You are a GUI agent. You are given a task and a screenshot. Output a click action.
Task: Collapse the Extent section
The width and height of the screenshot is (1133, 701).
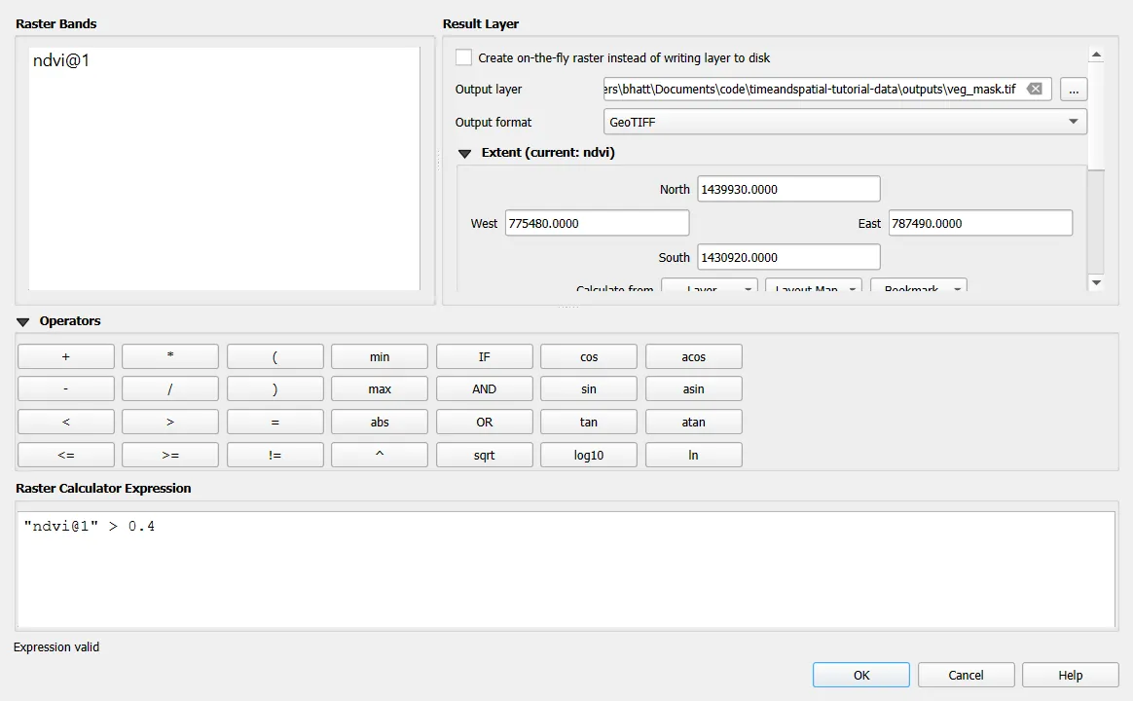464,153
